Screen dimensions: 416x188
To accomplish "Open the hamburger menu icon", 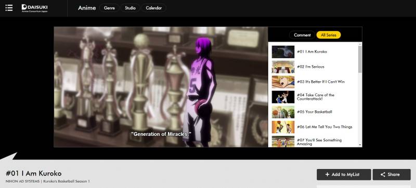I will click(x=9, y=8).
